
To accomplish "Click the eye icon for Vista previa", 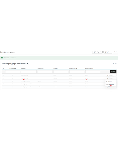I will click(x=107, y=84).
